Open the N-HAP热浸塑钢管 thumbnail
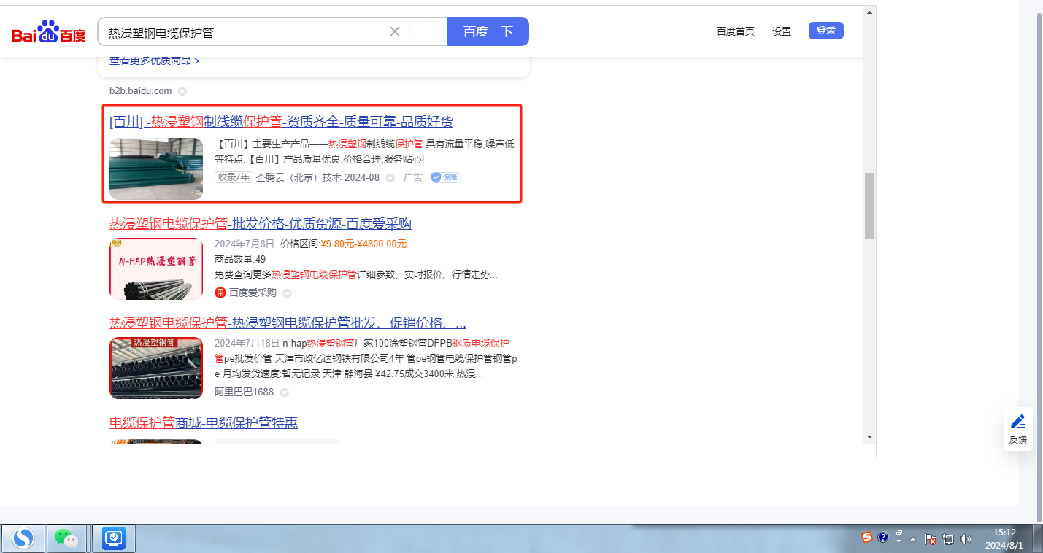The height and width of the screenshot is (553, 1043). (156, 268)
